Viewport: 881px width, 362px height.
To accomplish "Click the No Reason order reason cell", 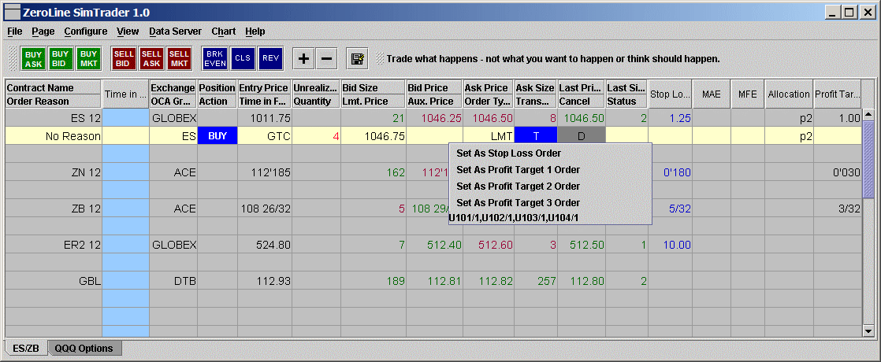I will 54,136.
